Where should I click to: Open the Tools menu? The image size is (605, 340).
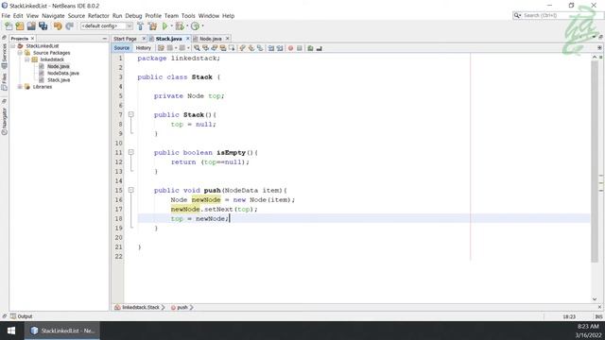[x=188, y=16]
